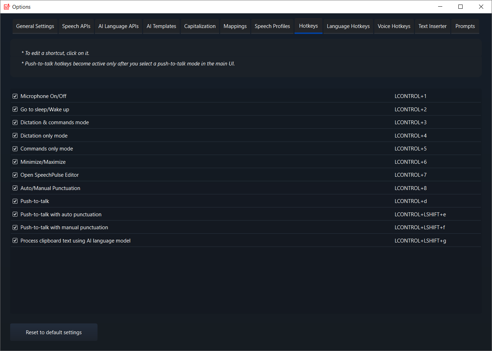Toggle Process clipboard text using AI checkbox
Viewport: 492px width, 351px height.
click(15, 240)
